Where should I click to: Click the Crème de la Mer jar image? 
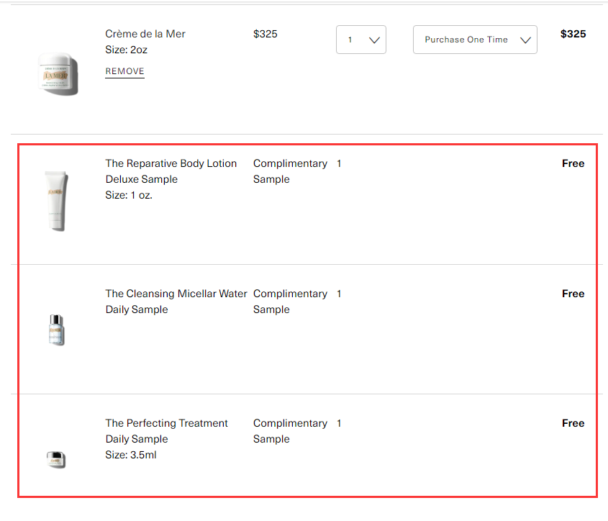coord(58,73)
